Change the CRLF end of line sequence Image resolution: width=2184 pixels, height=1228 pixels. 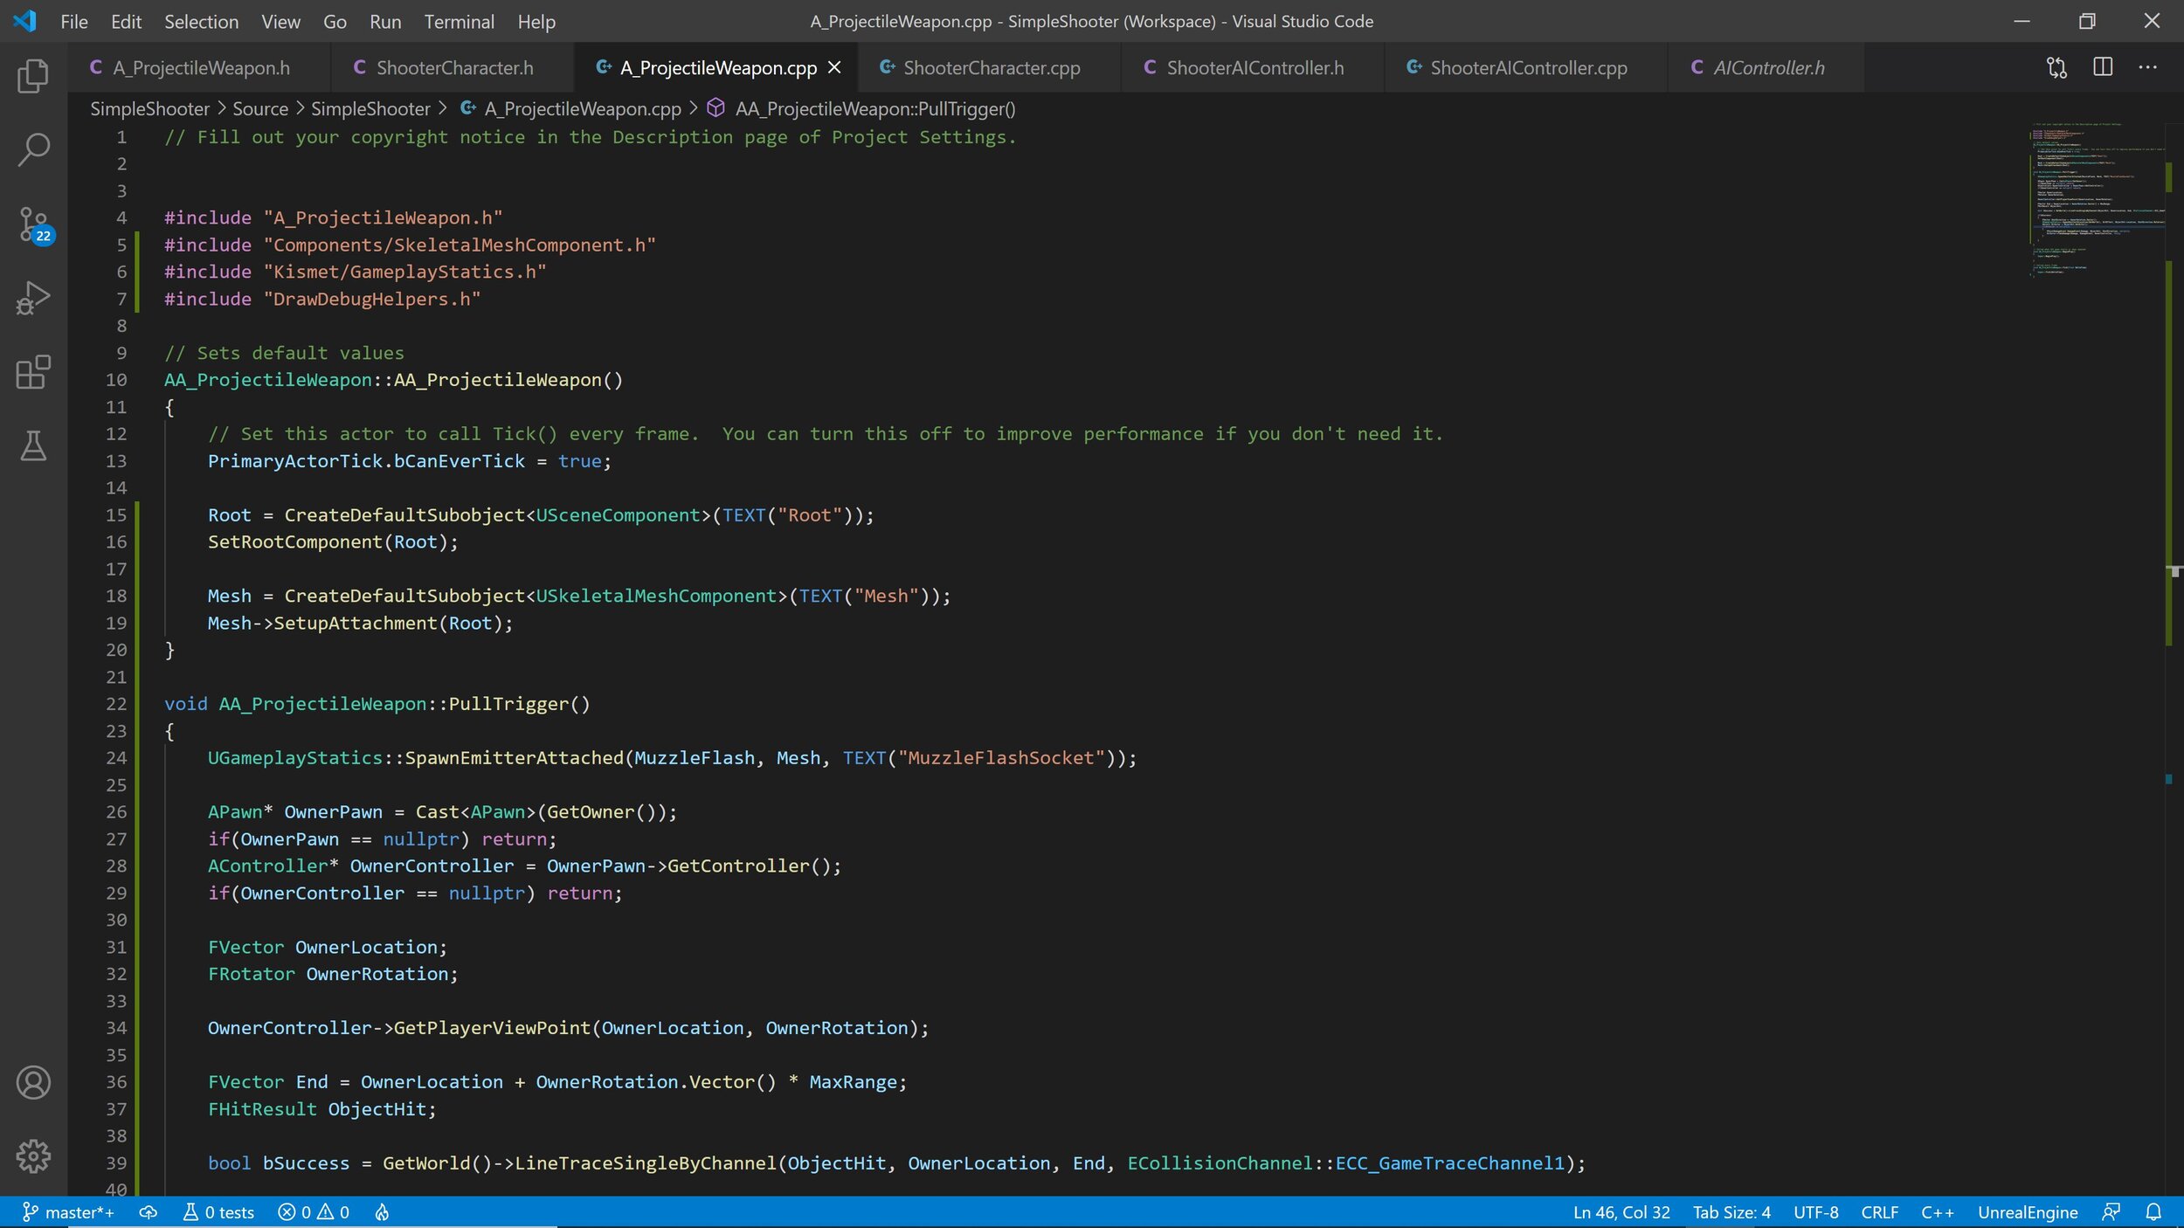(x=1879, y=1212)
